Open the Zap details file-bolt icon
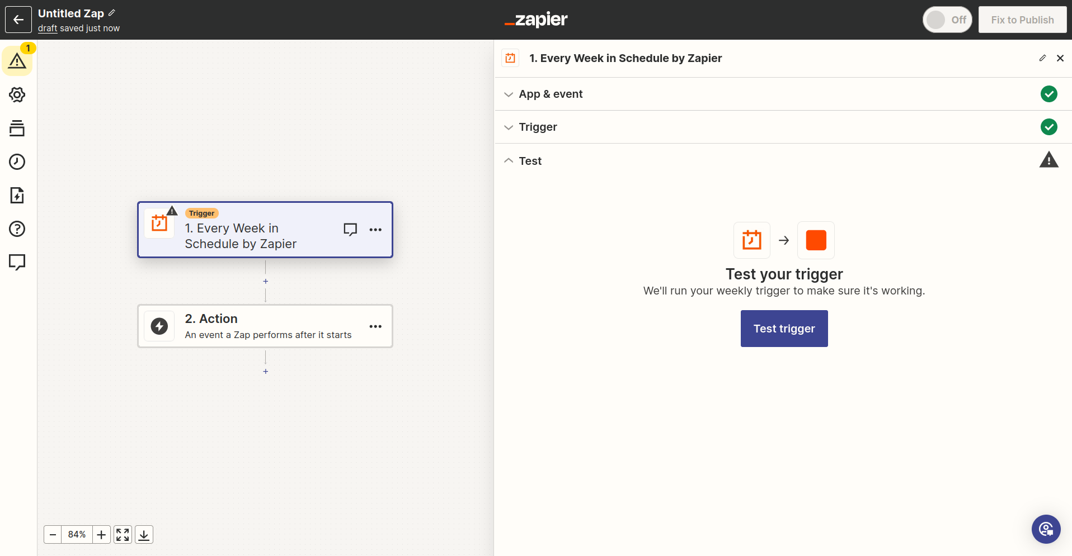1072x556 pixels. coord(17,195)
